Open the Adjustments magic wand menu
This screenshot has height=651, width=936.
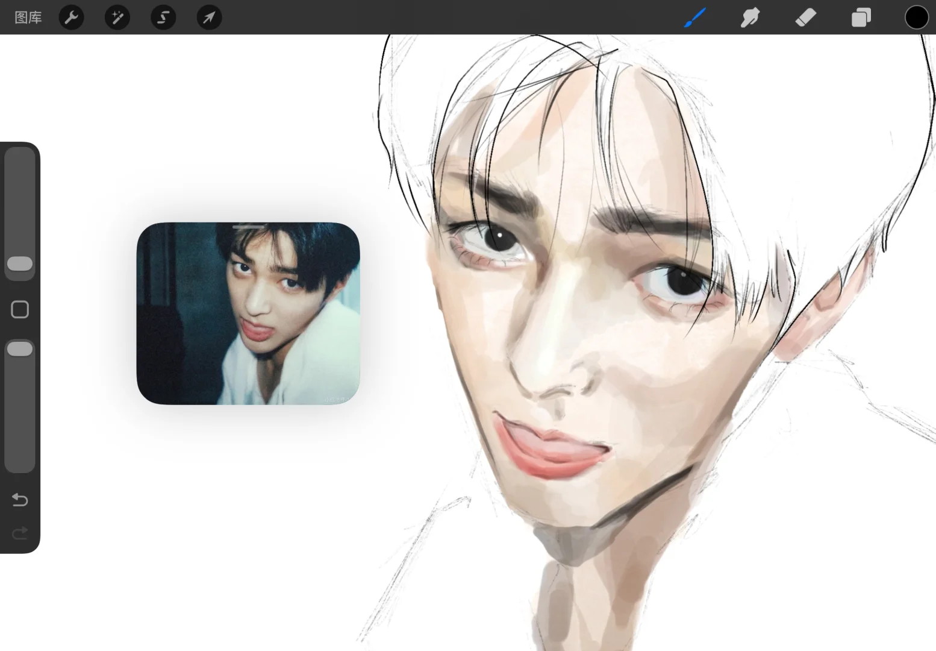(x=117, y=17)
